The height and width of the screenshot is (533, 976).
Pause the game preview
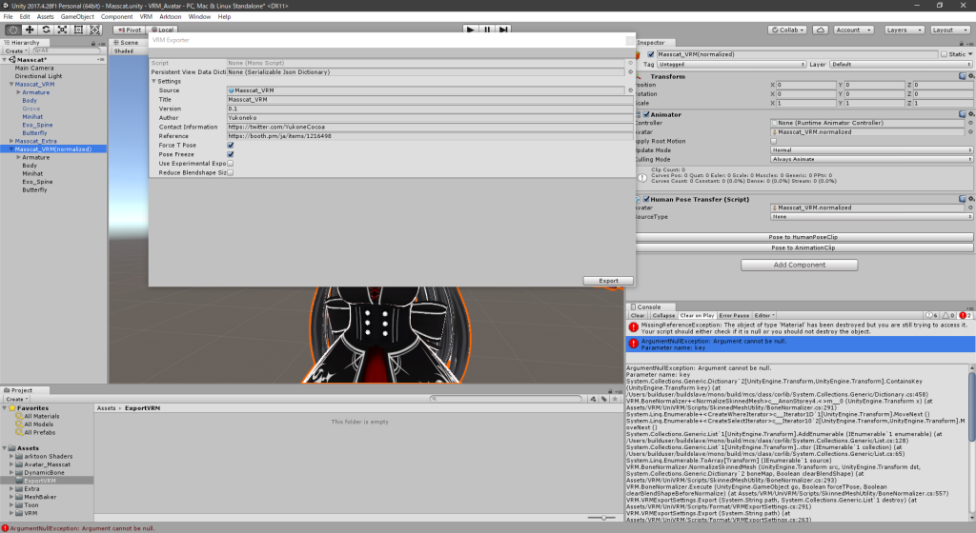tap(487, 30)
